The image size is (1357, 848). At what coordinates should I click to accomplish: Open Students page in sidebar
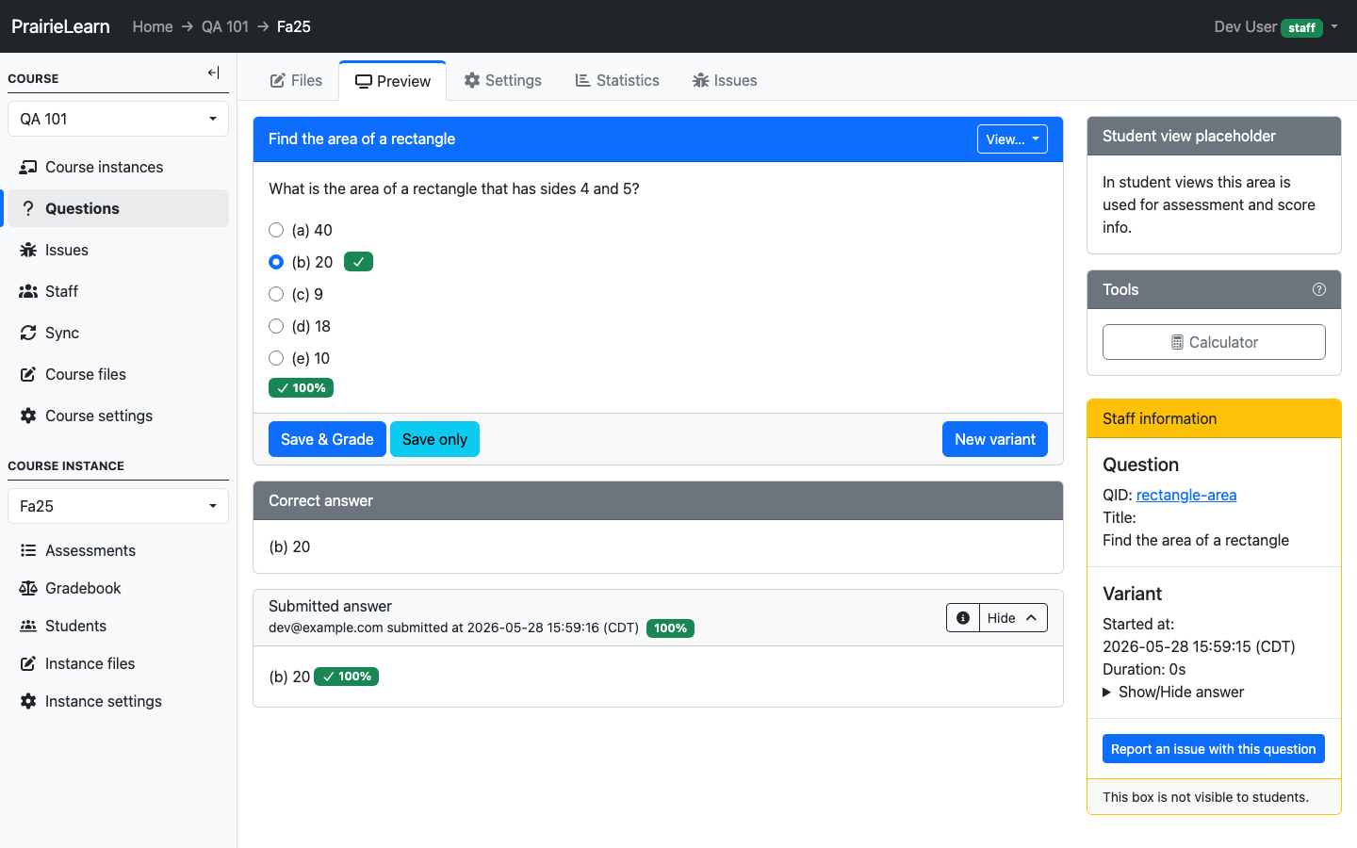(118, 626)
